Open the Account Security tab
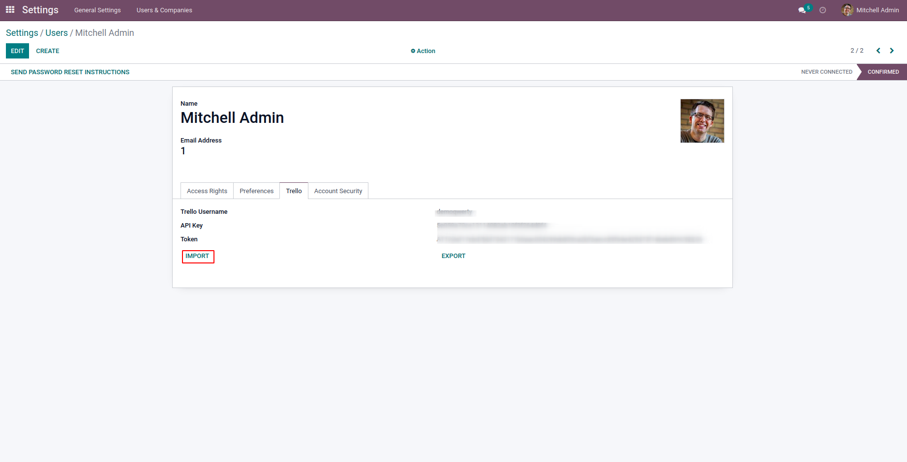This screenshot has height=462, width=907. 338,191
